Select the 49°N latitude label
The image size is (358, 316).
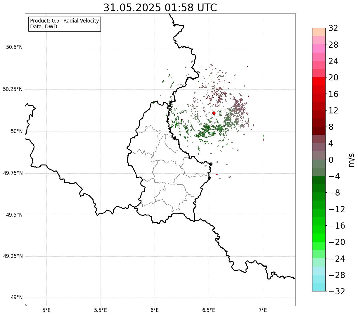coord(17,298)
